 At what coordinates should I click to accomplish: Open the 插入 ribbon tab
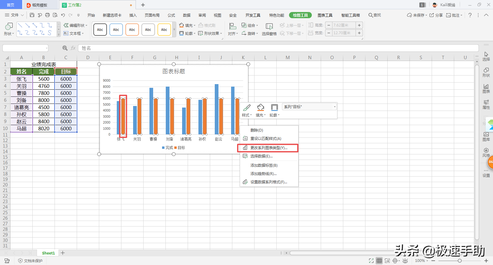pyautogui.click(x=133, y=15)
